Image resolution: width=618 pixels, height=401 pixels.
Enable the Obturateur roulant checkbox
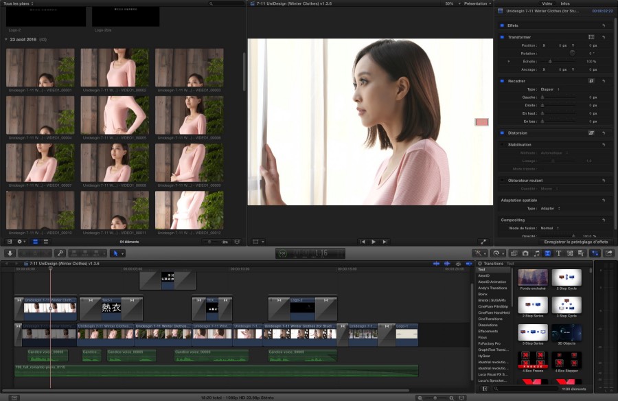tap(502, 180)
